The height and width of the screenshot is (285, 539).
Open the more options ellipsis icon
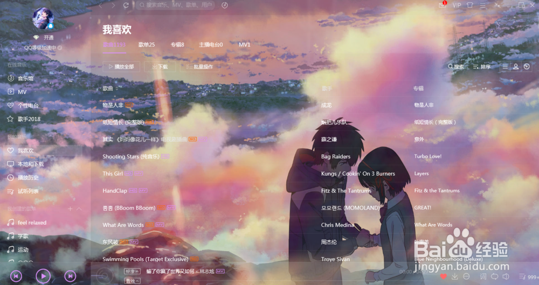[x=466, y=276]
